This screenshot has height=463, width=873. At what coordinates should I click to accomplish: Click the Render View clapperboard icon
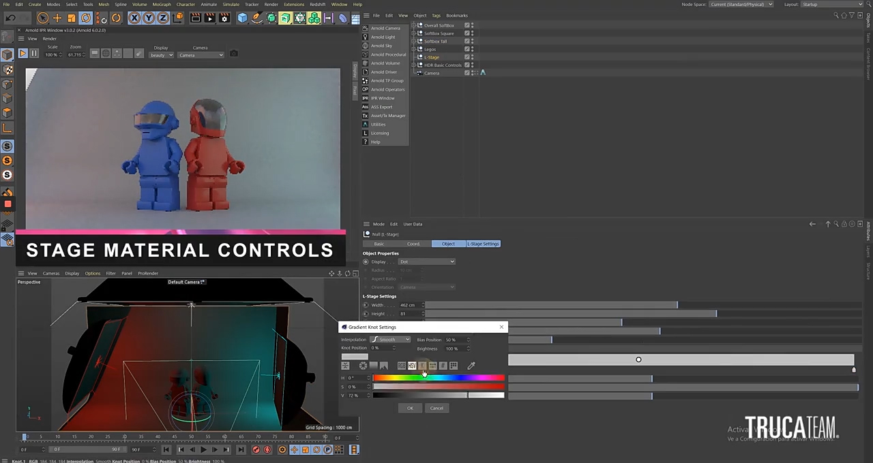[x=196, y=18]
